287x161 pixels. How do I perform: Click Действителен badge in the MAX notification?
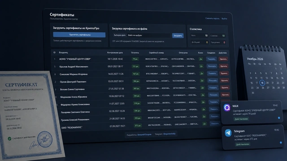[x=241, y=119]
